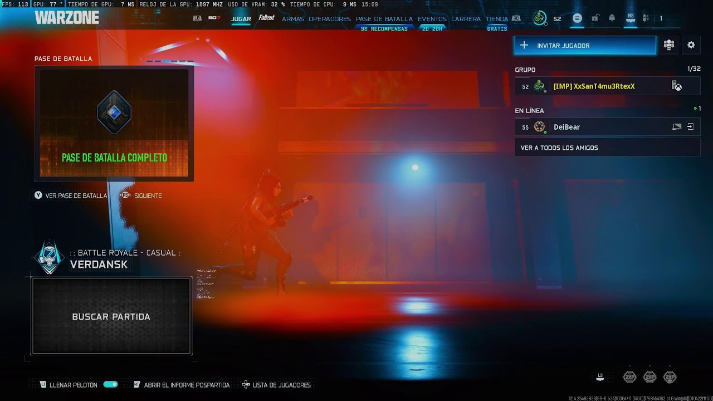Select friend DeiBear in online list
The height and width of the screenshot is (401, 713).
tap(608, 127)
